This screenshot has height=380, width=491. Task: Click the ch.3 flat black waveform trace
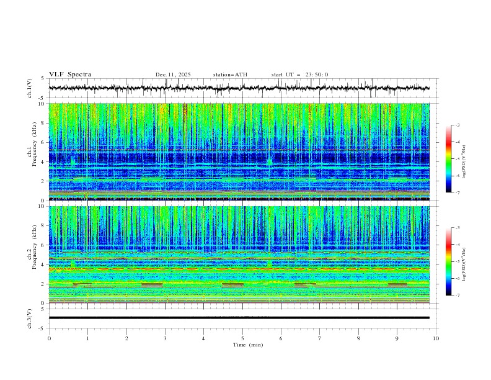click(239, 318)
